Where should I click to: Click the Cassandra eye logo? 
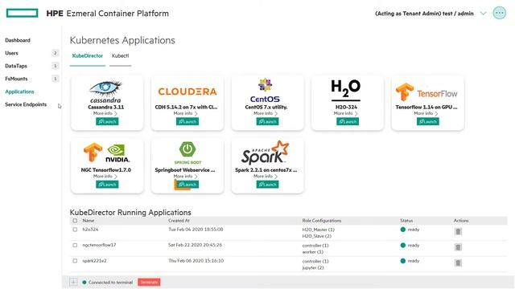point(105,92)
